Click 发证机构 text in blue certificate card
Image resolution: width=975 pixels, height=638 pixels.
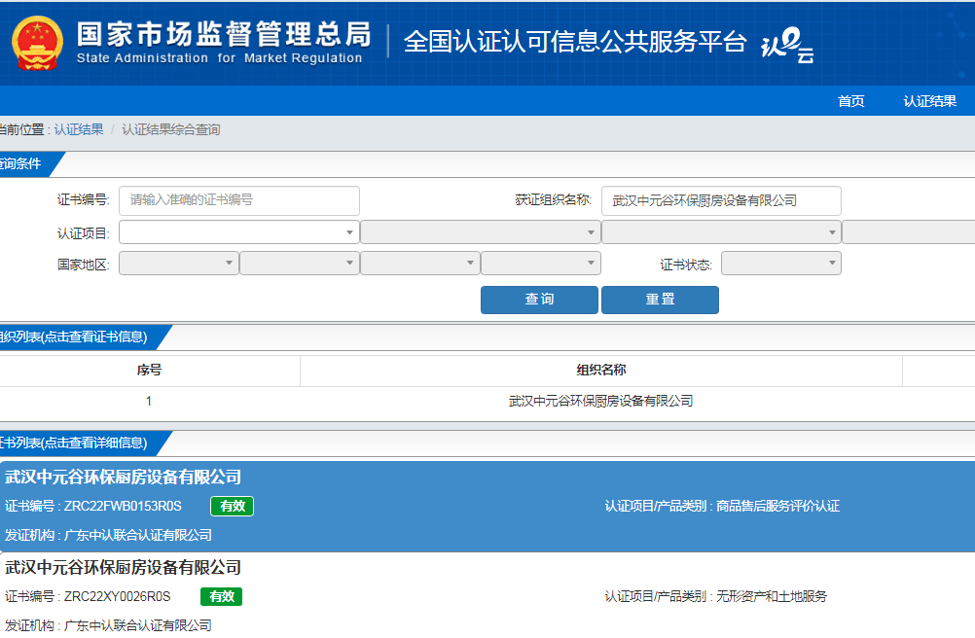(108, 535)
